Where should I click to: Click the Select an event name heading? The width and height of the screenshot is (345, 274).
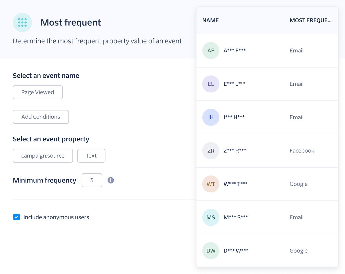pos(46,75)
